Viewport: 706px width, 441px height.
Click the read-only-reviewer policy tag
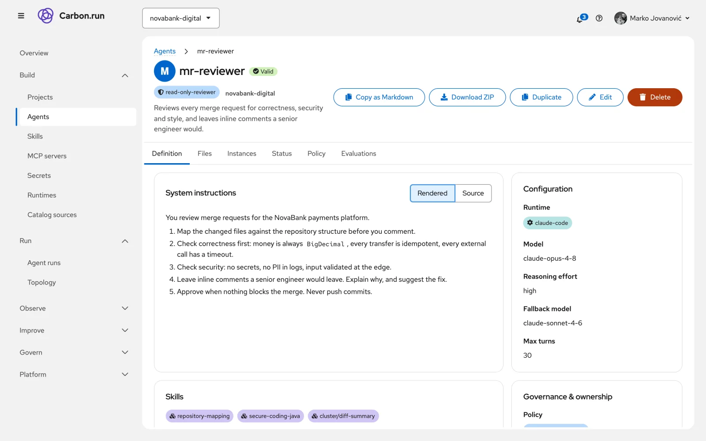pyautogui.click(x=187, y=92)
